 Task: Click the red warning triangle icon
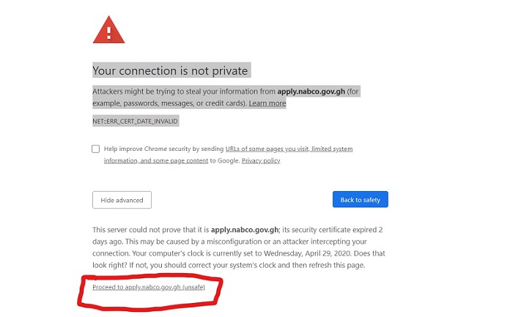[x=108, y=30]
